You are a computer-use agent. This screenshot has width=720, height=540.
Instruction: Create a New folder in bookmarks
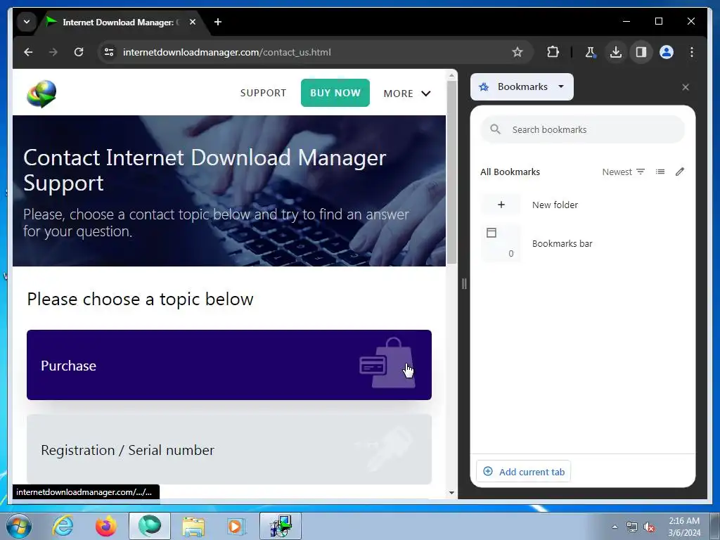click(583, 205)
